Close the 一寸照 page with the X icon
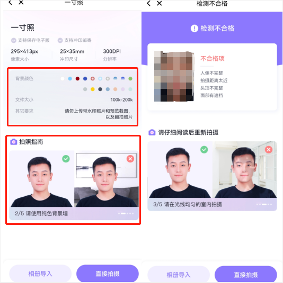Screen dimensions: 283x283 pyautogui.click(x=21, y=2)
